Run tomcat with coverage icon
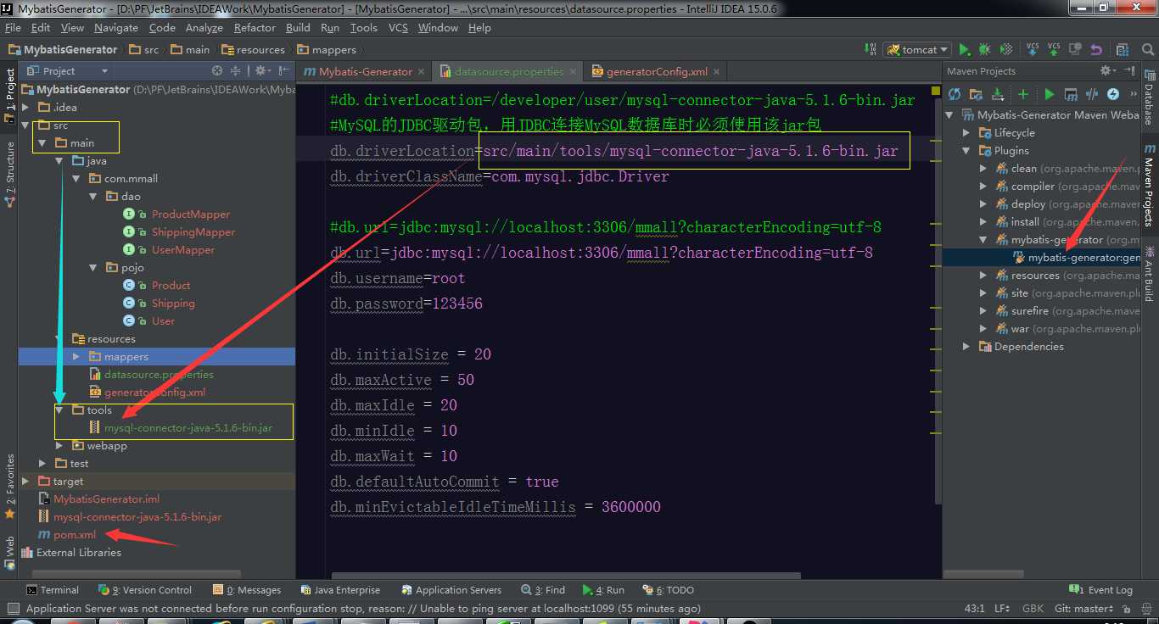The height and width of the screenshot is (624, 1159). coord(1006,49)
